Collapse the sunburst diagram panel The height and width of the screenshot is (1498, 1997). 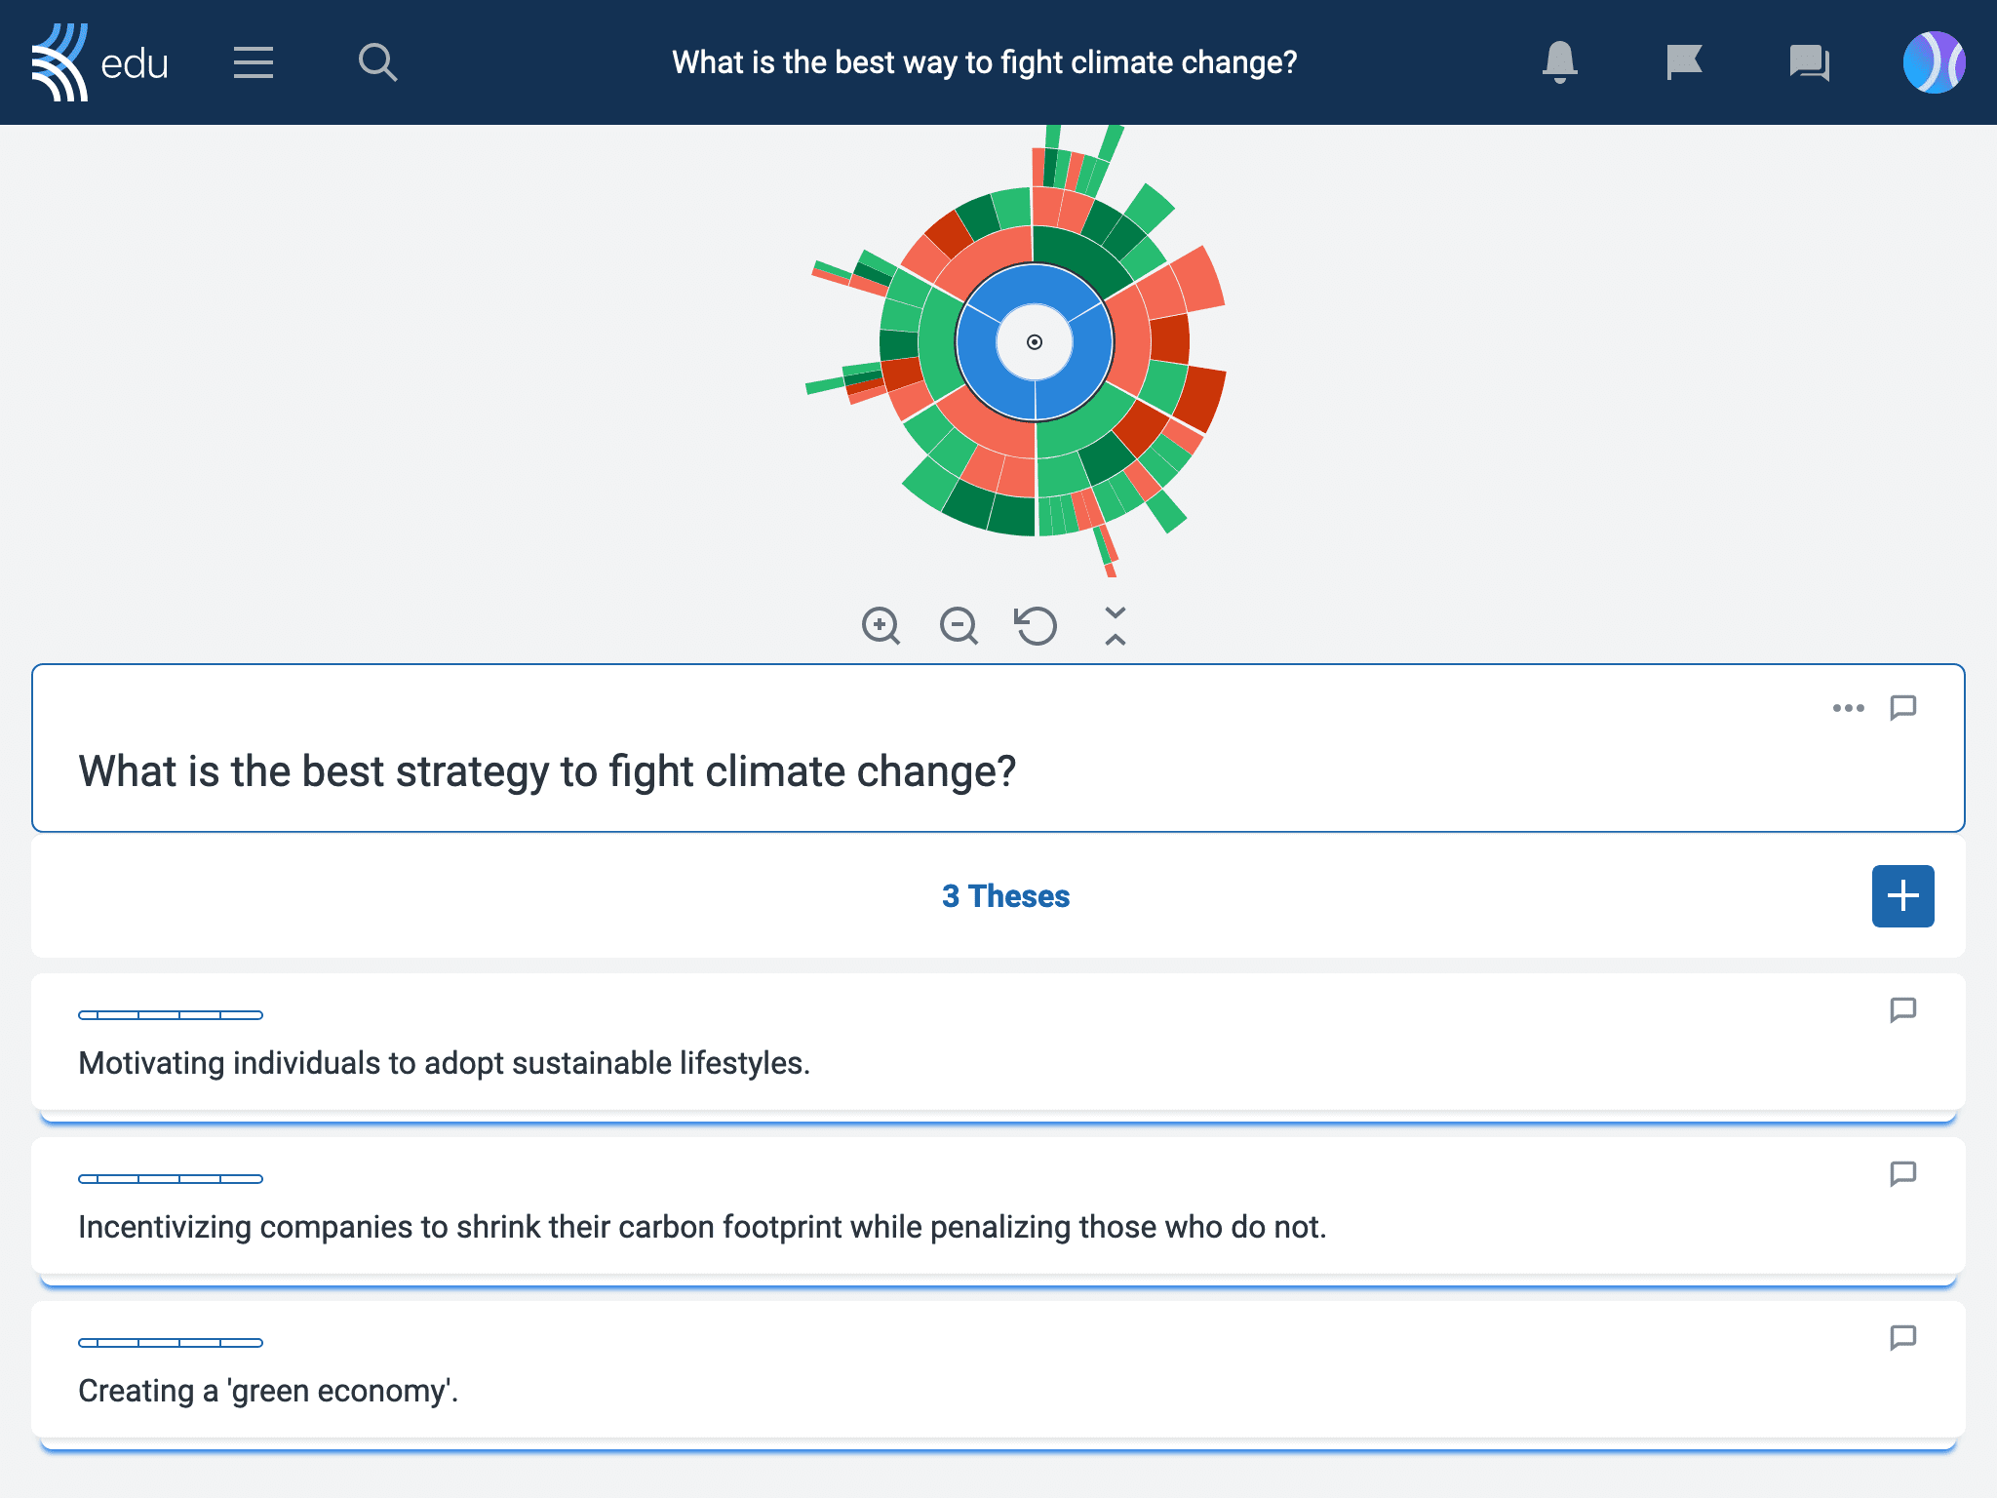pos(1115,625)
